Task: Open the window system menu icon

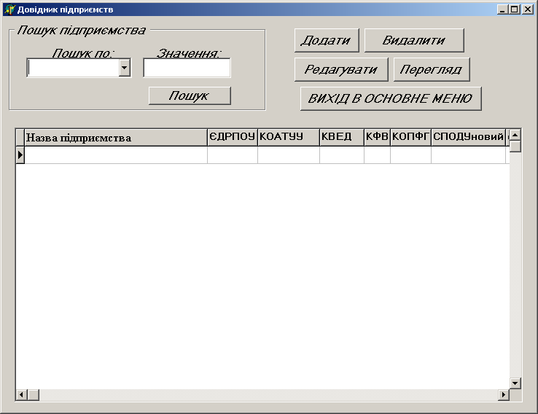Action: [9, 9]
